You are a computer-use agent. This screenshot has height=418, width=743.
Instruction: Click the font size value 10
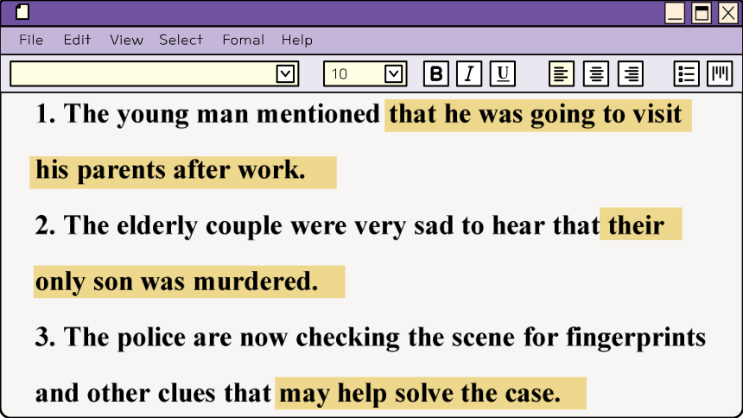pyautogui.click(x=340, y=74)
